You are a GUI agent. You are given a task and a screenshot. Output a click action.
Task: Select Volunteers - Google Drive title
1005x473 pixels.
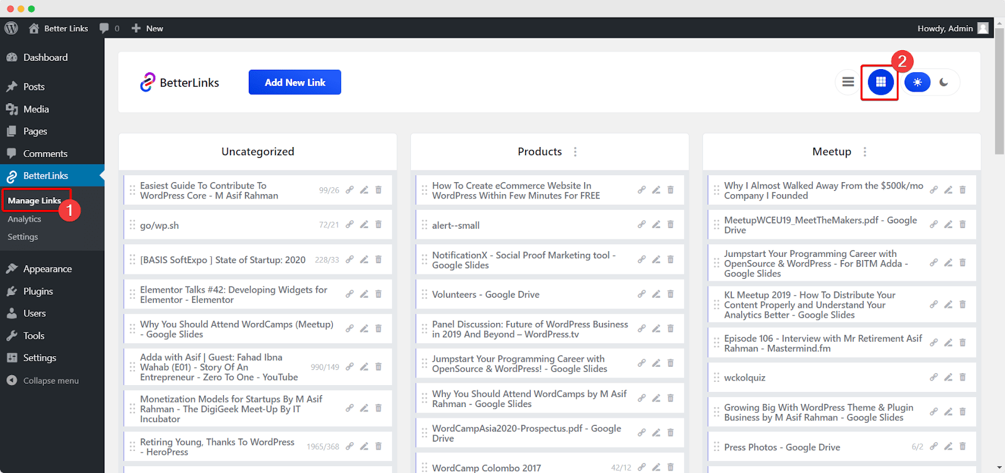[x=486, y=295]
